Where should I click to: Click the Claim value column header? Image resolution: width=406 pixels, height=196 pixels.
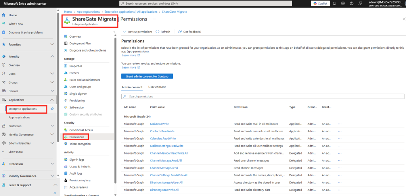click(157, 107)
